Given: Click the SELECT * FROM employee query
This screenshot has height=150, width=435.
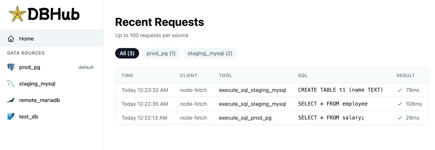Looking at the screenshot, I should [333, 104].
